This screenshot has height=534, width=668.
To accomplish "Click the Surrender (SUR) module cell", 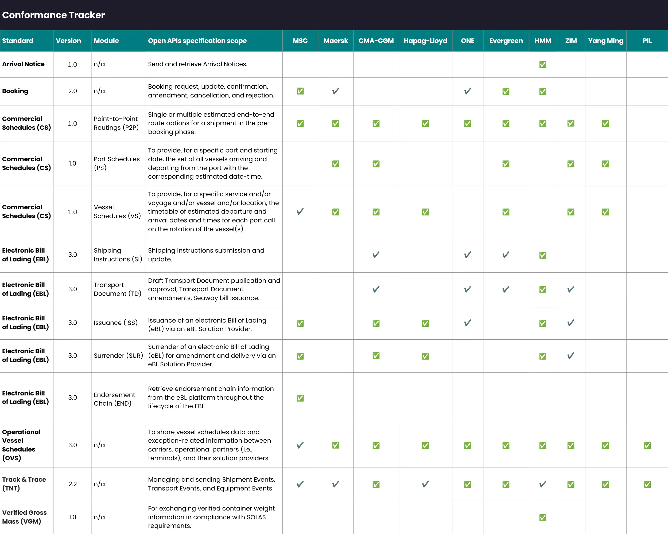I will click(118, 355).
